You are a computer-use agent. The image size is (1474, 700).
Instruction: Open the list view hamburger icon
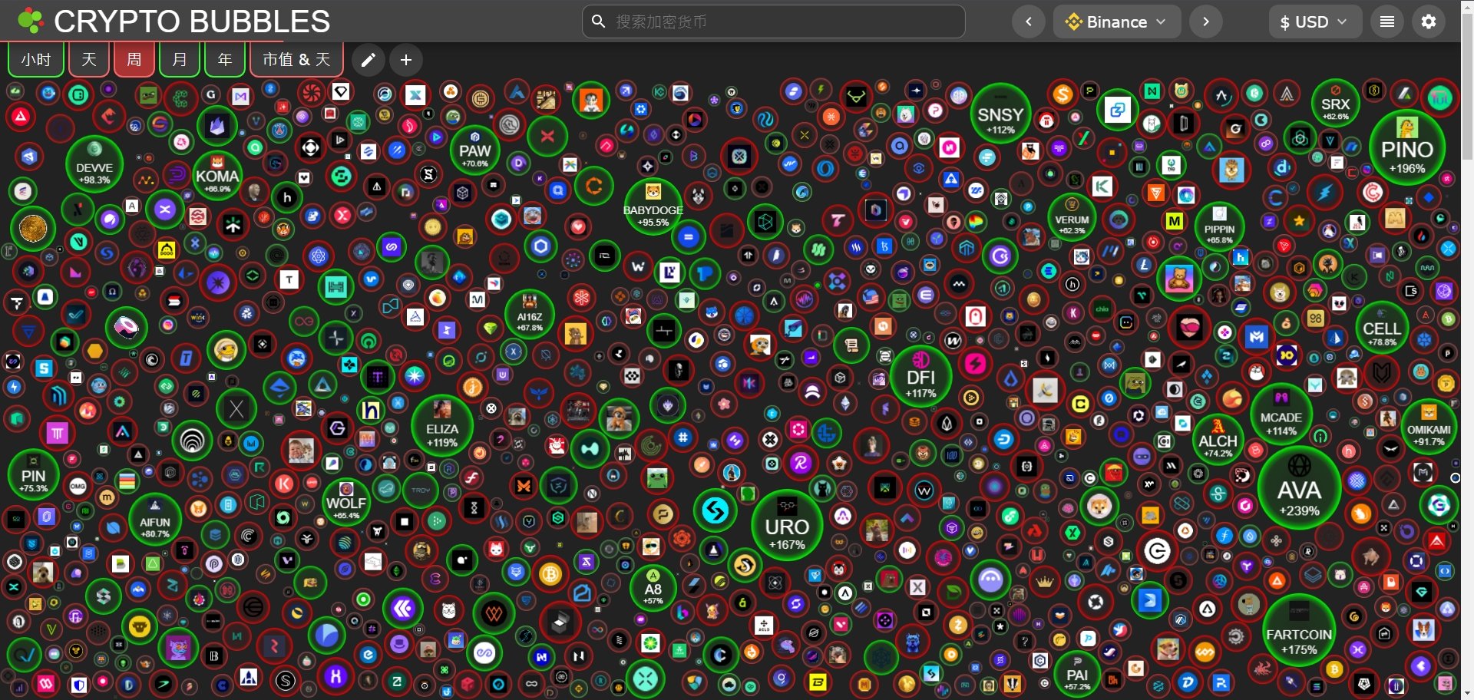1386,21
